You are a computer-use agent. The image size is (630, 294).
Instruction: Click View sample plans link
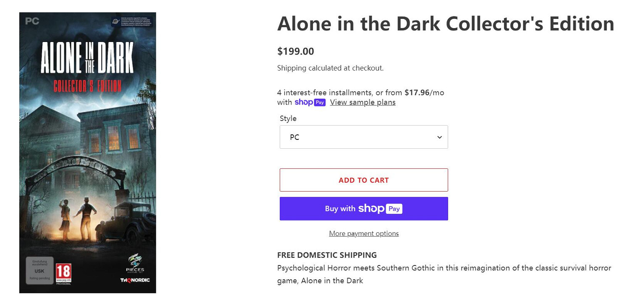click(x=362, y=102)
